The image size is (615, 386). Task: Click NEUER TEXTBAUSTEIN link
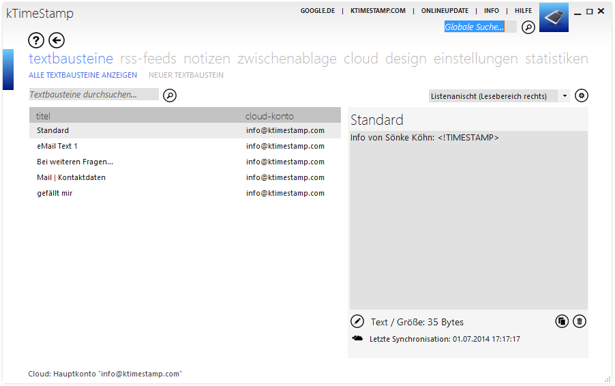click(186, 75)
